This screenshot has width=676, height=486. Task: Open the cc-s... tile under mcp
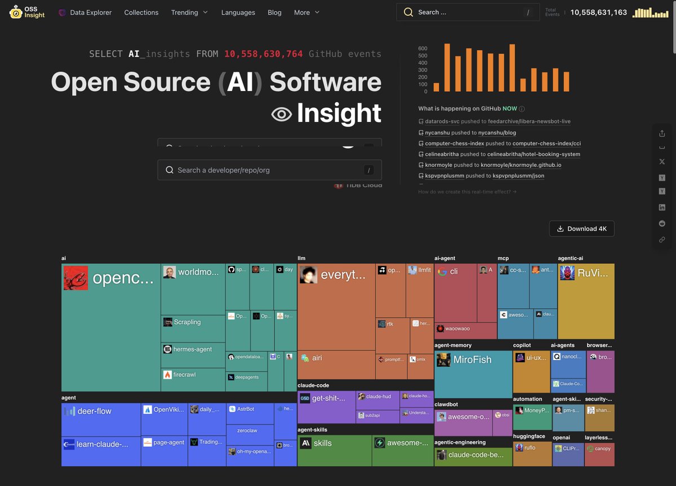(513, 286)
